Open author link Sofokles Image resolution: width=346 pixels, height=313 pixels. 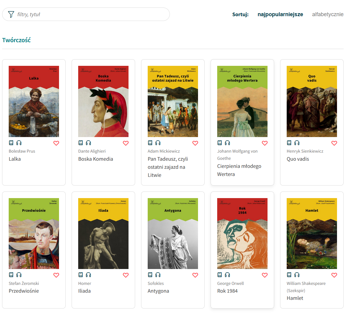pos(156,283)
